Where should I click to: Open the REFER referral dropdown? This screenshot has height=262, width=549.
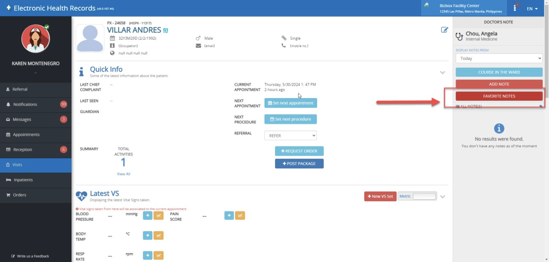pyautogui.click(x=290, y=136)
